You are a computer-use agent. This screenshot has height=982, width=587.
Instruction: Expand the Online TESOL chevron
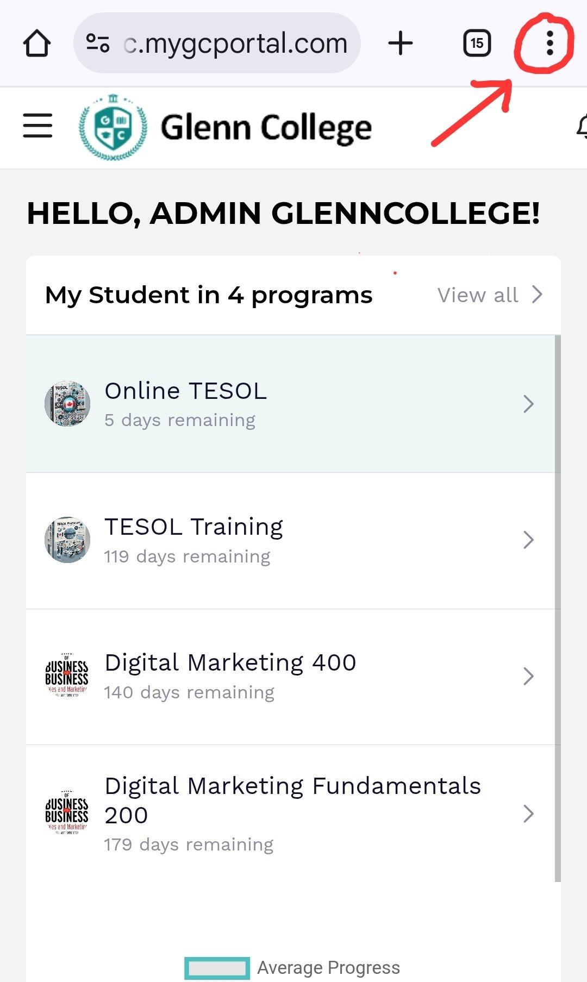(x=528, y=404)
